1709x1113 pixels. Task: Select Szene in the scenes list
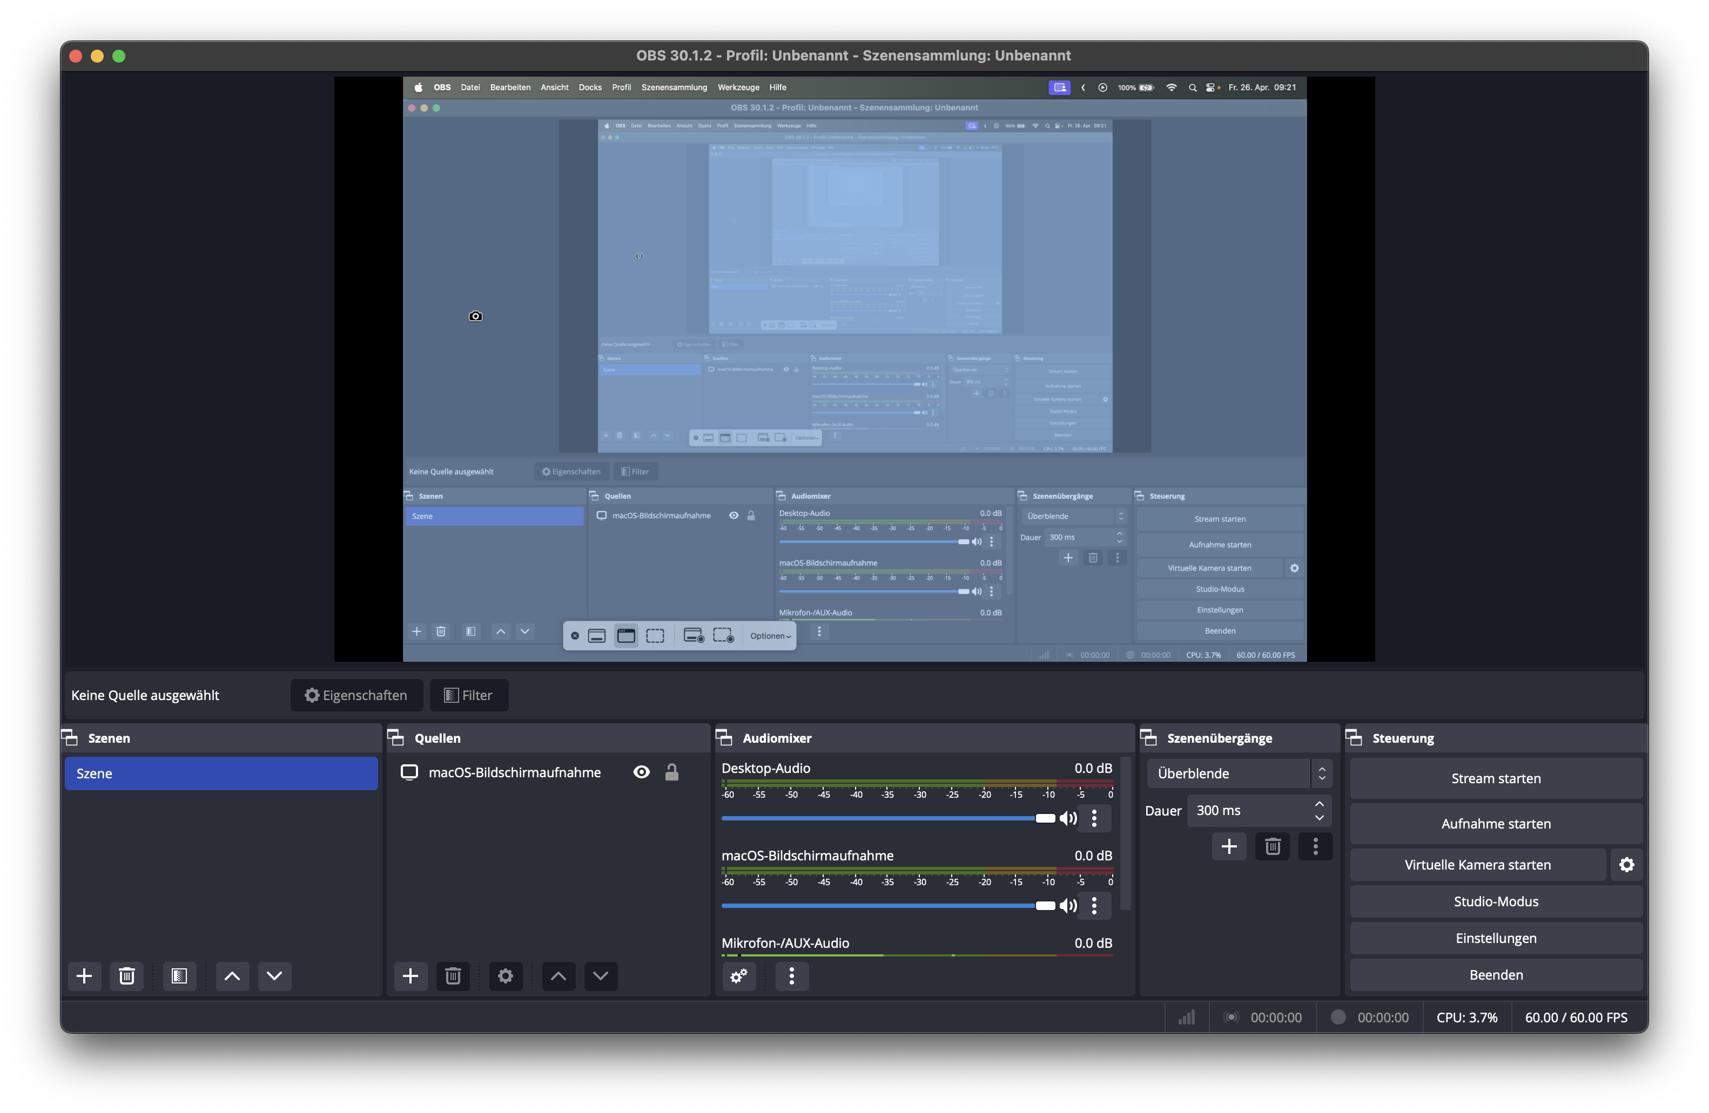tap(221, 773)
